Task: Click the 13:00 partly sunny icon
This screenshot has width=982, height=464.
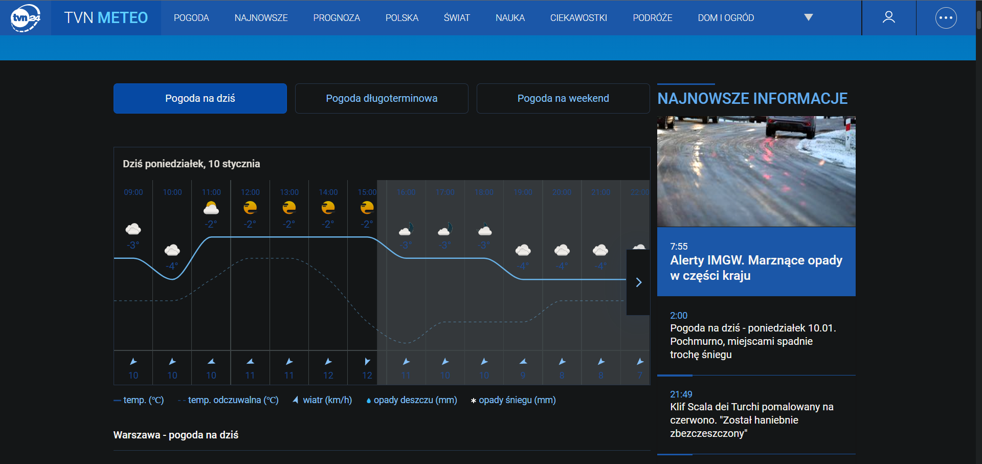Action: coord(289,208)
